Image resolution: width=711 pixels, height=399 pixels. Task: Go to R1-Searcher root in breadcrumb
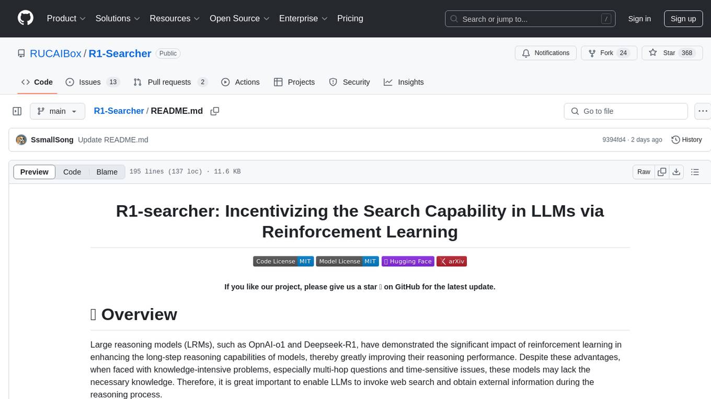[x=119, y=111]
